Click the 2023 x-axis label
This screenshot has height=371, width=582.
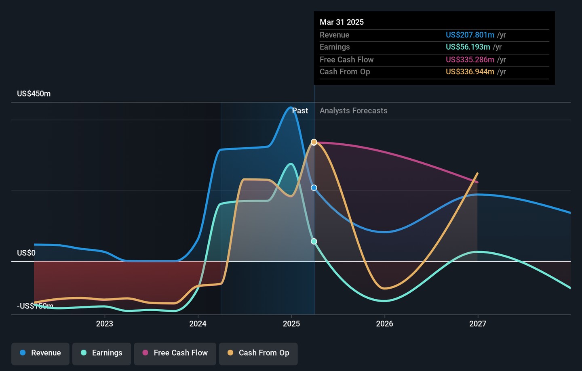(105, 324)
